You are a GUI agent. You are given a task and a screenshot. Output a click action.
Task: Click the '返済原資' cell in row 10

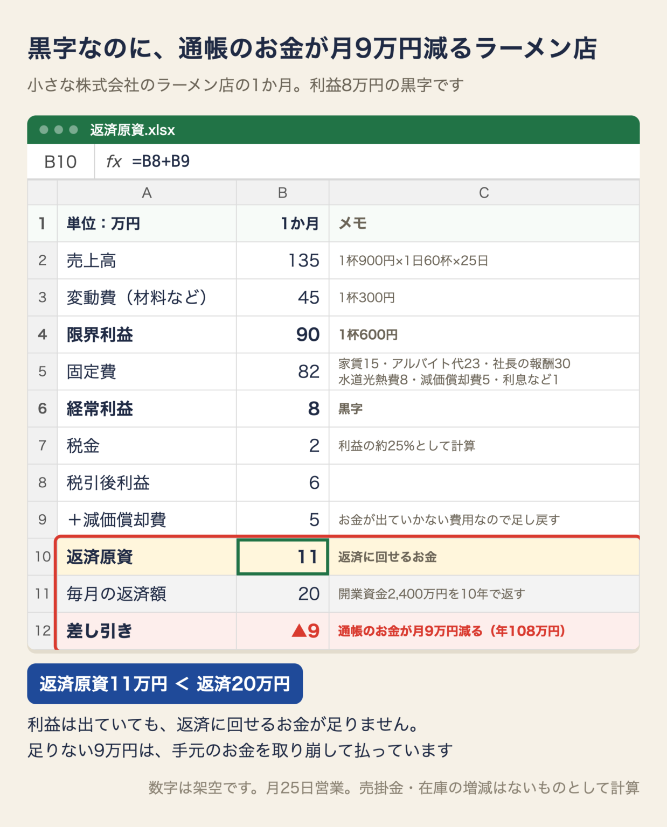tap(147, 557)
